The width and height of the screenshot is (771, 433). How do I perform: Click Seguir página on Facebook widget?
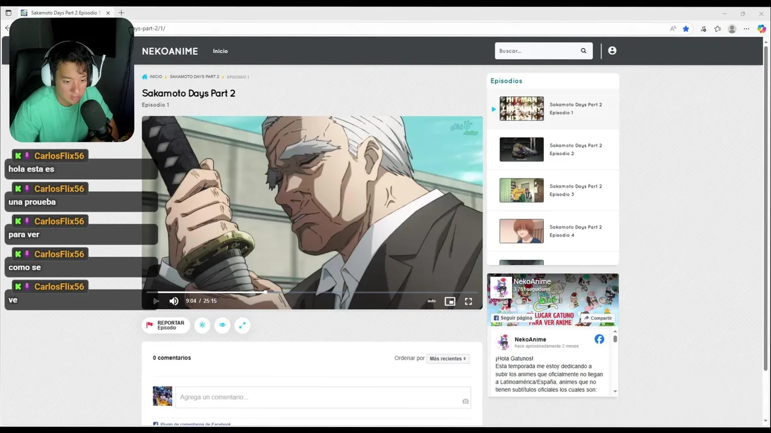pos(513,318)
